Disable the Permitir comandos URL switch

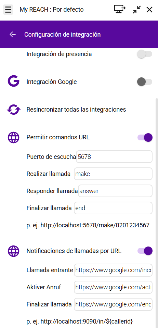(145, 137)
